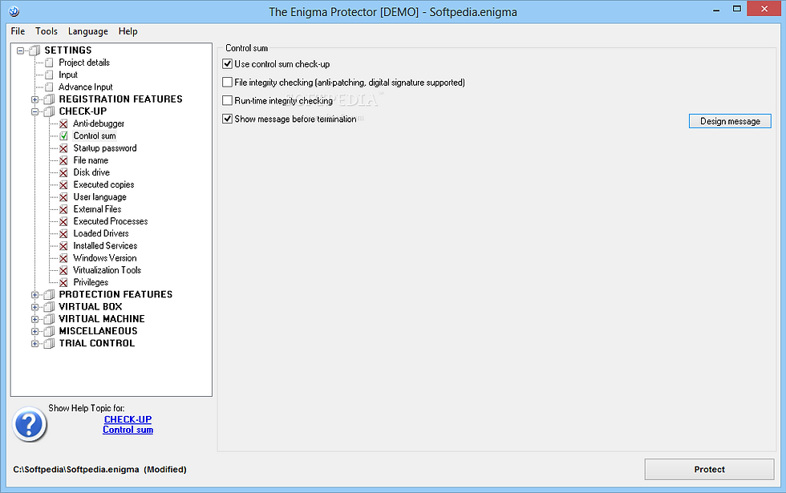
Task: Click the red X icon beside Startup password
Action: 63,148
